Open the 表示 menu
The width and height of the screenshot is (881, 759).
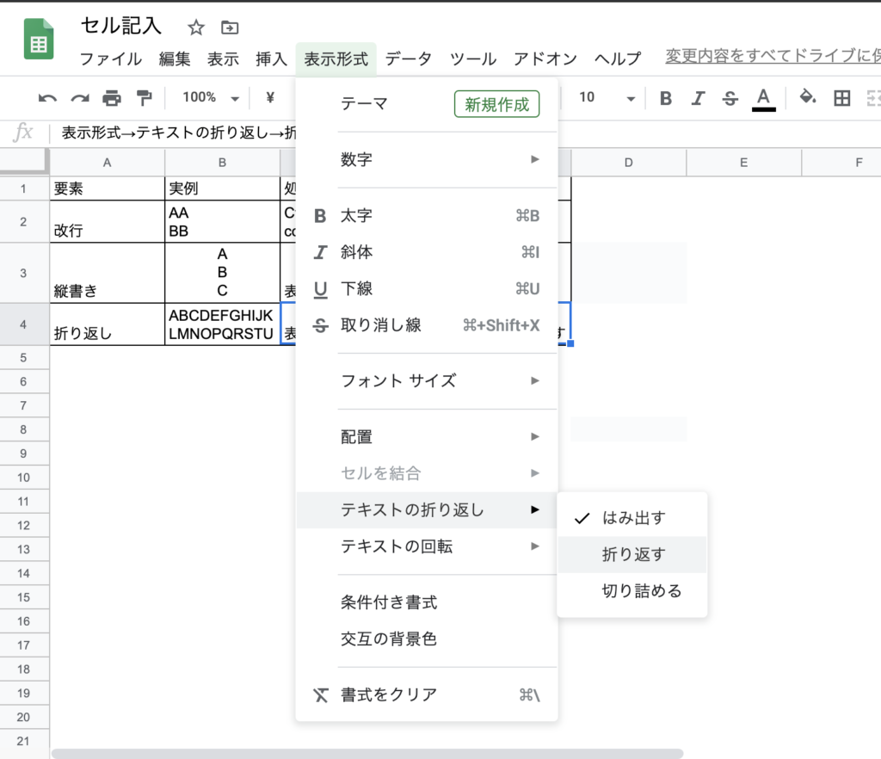[x=223, y=59]
